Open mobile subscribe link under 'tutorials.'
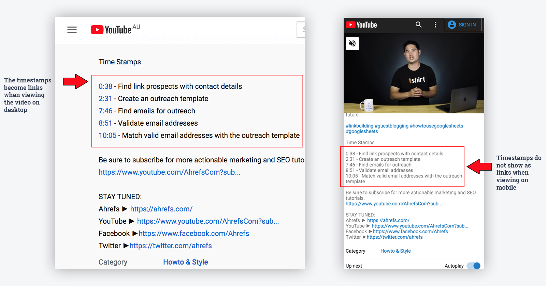 [394, 204]
